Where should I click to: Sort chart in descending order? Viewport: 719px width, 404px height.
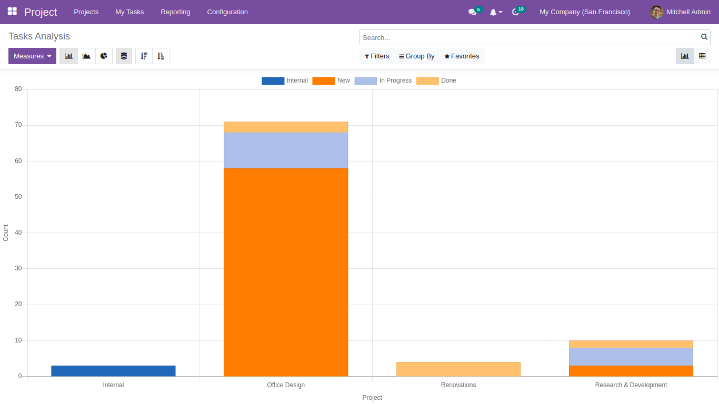tap(144, 56)
